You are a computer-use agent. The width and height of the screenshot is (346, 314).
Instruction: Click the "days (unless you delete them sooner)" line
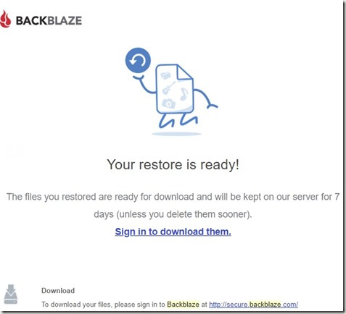pos(173,214)
